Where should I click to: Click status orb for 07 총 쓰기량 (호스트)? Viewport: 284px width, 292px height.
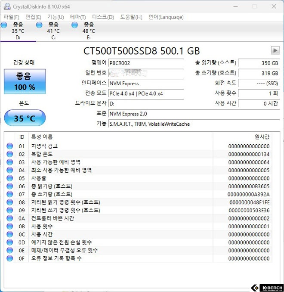point(9,194)
